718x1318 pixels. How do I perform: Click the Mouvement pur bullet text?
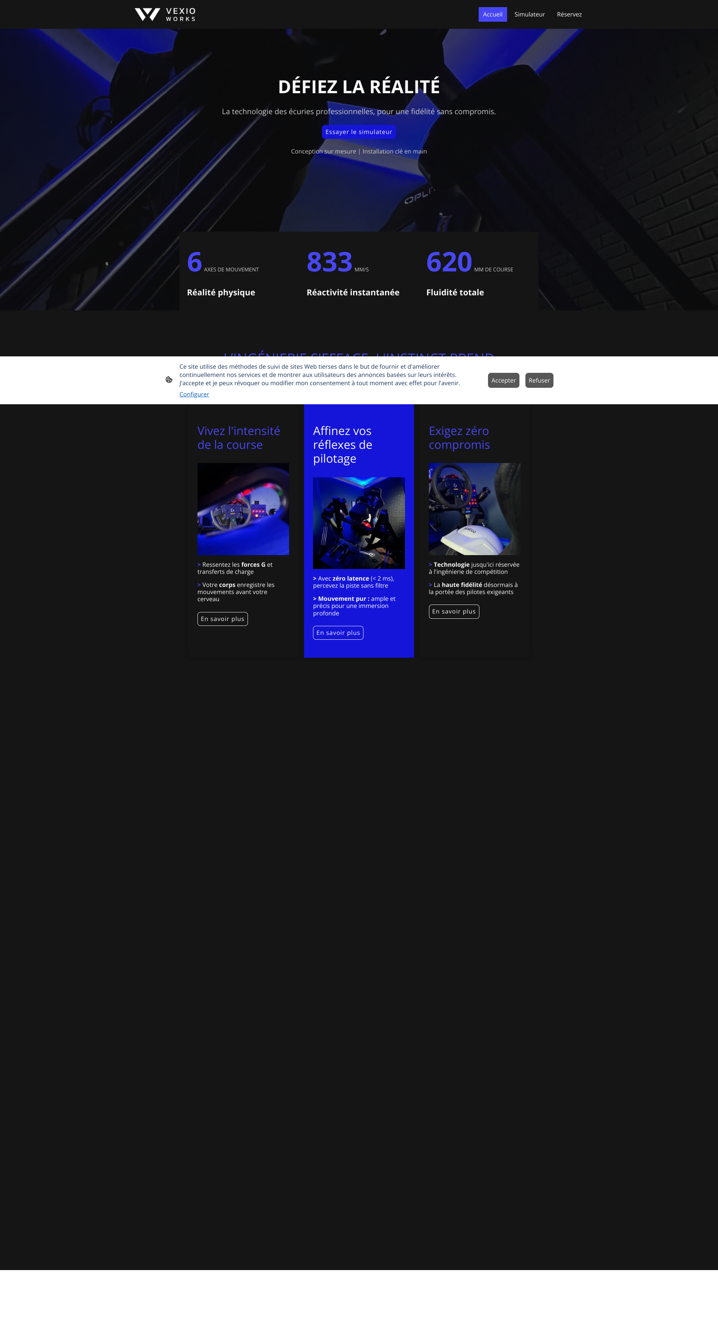tap(354, 606)
